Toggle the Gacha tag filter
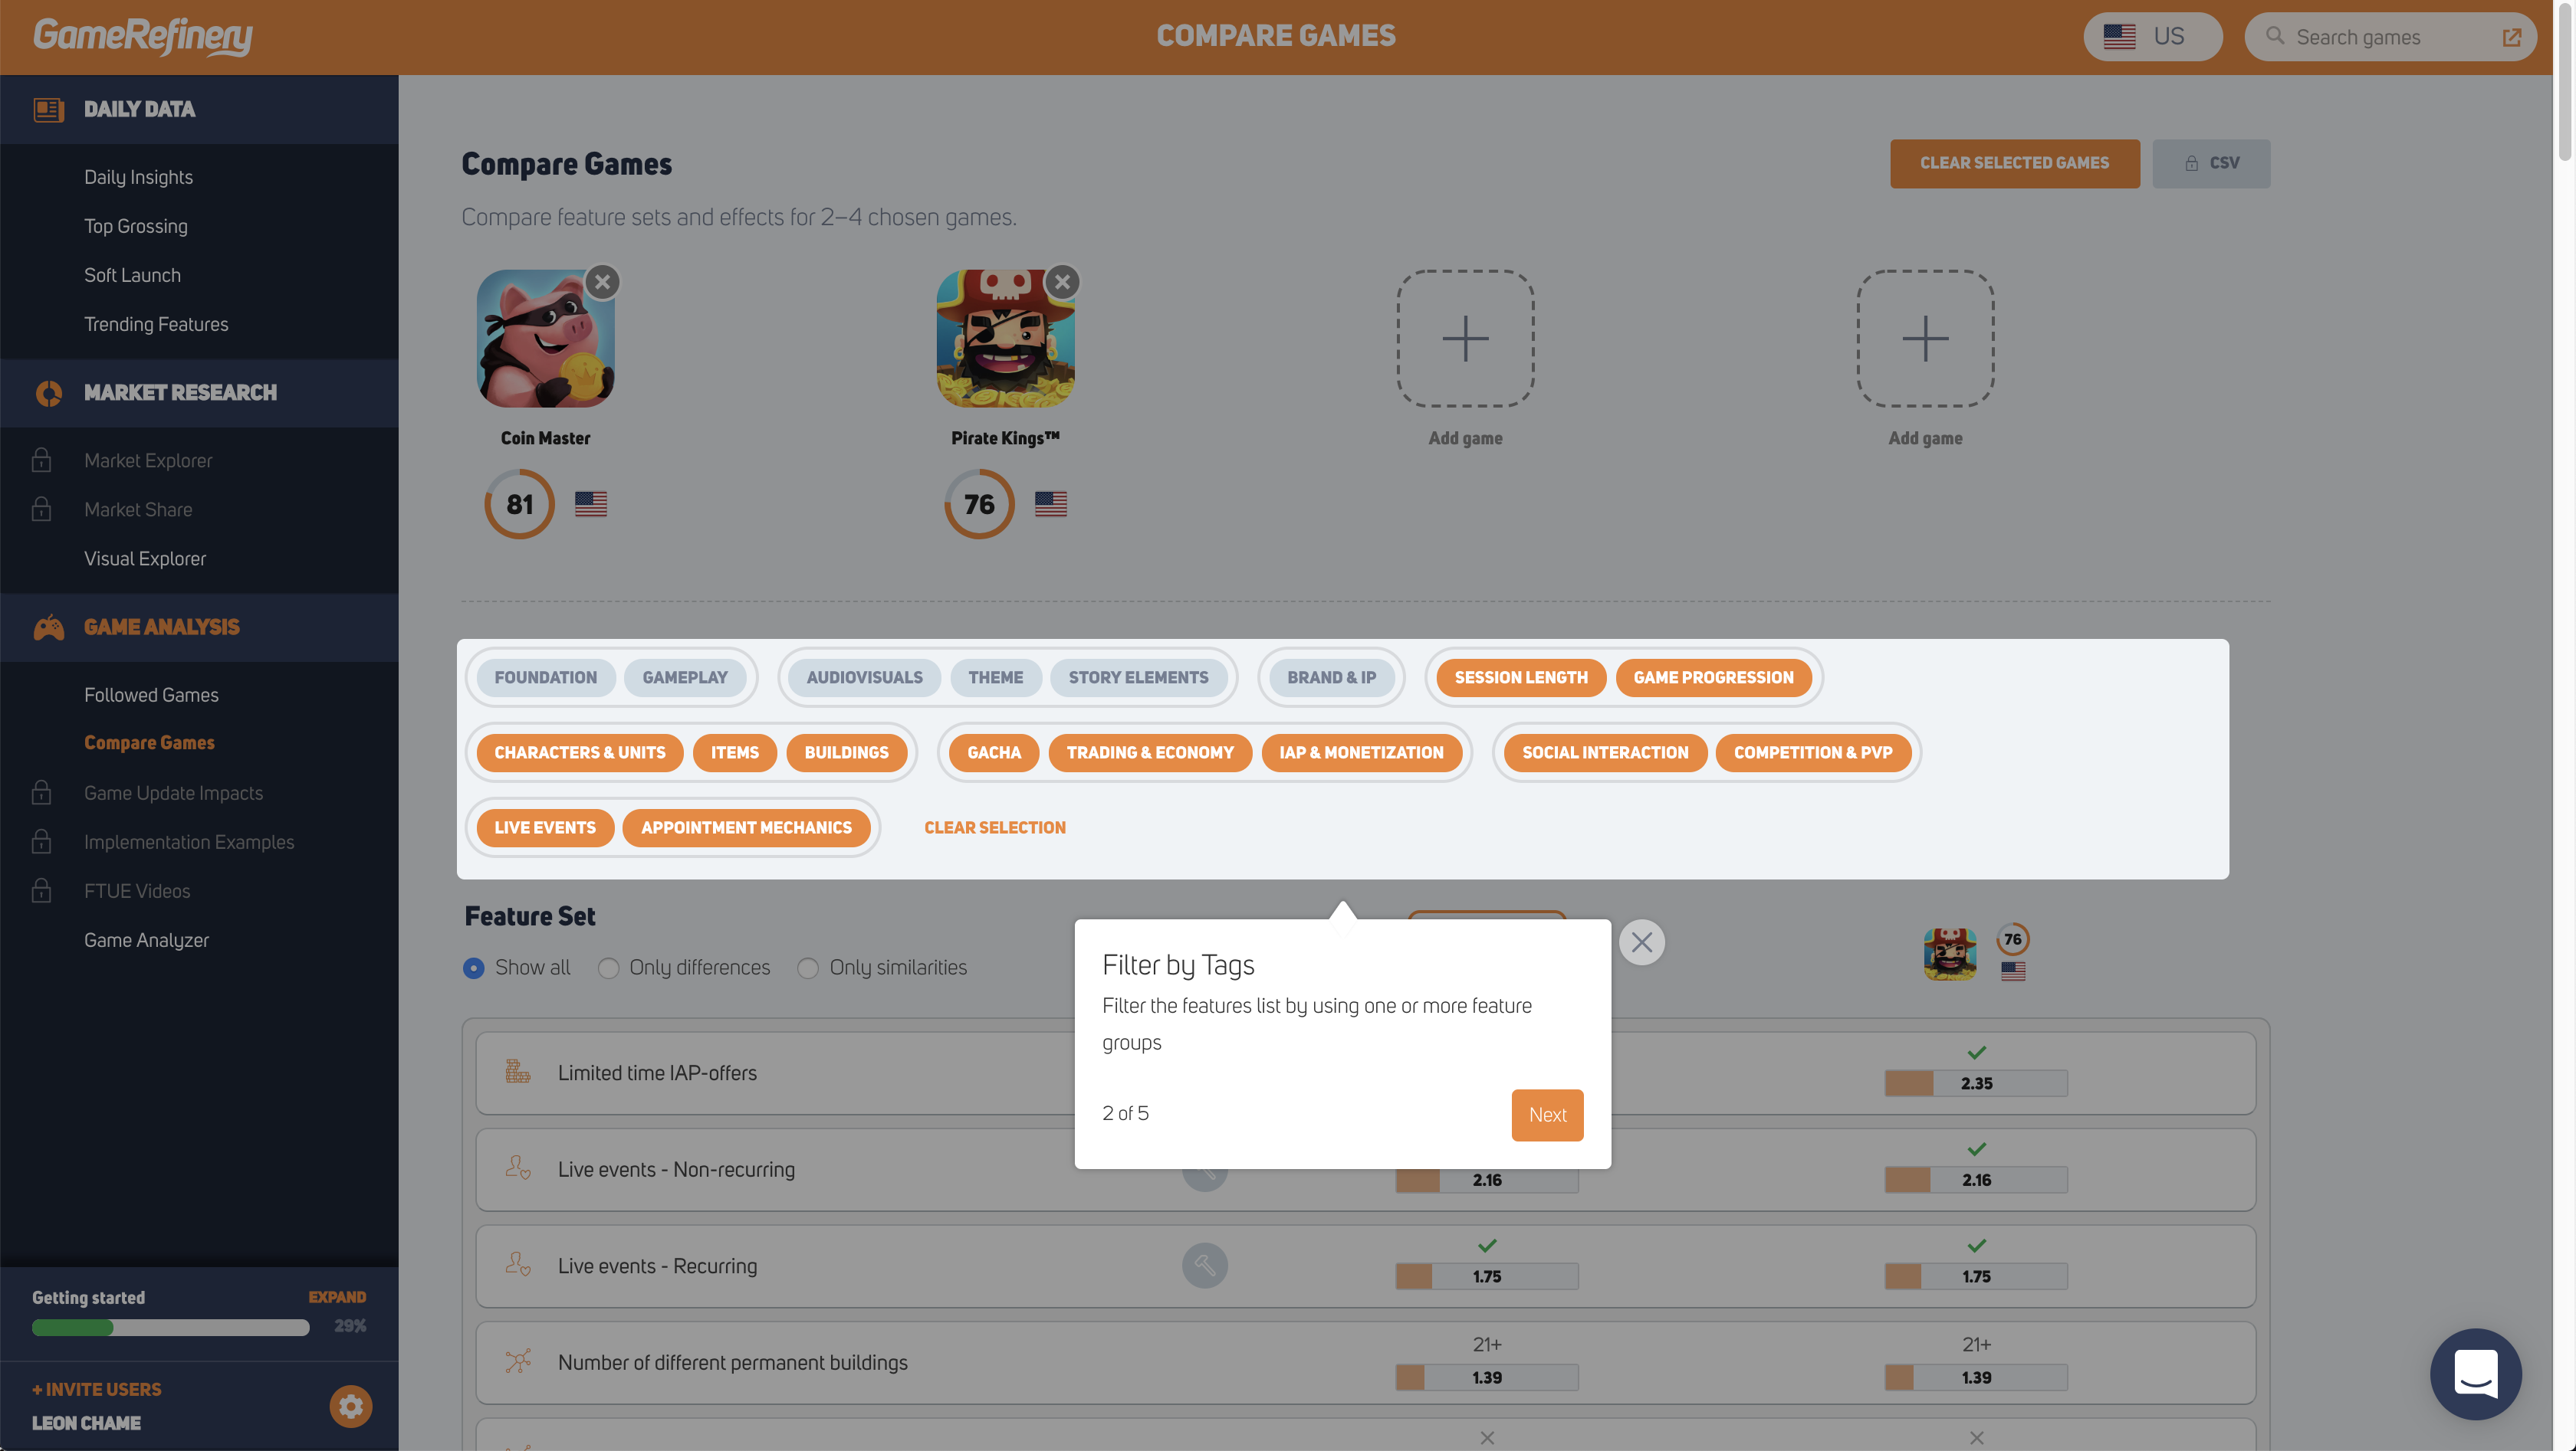This screenshot has height=1451, width=2576. [993, 752]
